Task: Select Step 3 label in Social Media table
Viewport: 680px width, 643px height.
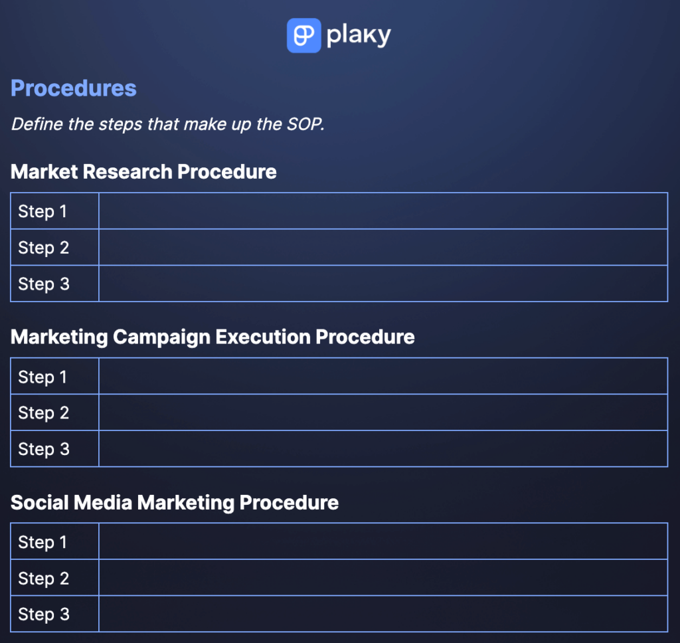Action: tap(44, 614)
